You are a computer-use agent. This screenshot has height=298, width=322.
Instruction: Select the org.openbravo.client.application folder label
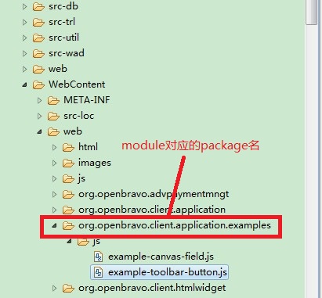click(x=152, y=210)
